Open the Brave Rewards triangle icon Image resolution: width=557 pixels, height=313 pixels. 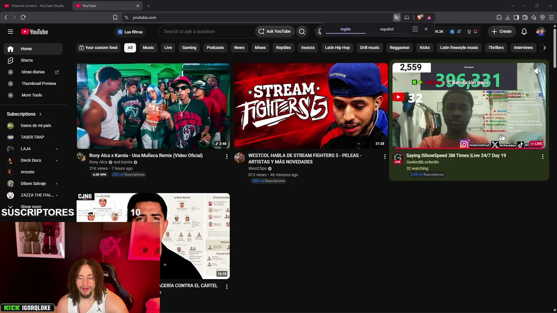click(429, 17)
